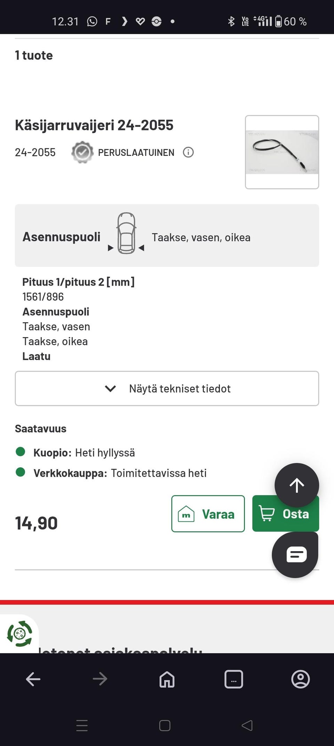Navigate back using the left arrow
This screenshot has height=746, width=334.
click(33, 679)
